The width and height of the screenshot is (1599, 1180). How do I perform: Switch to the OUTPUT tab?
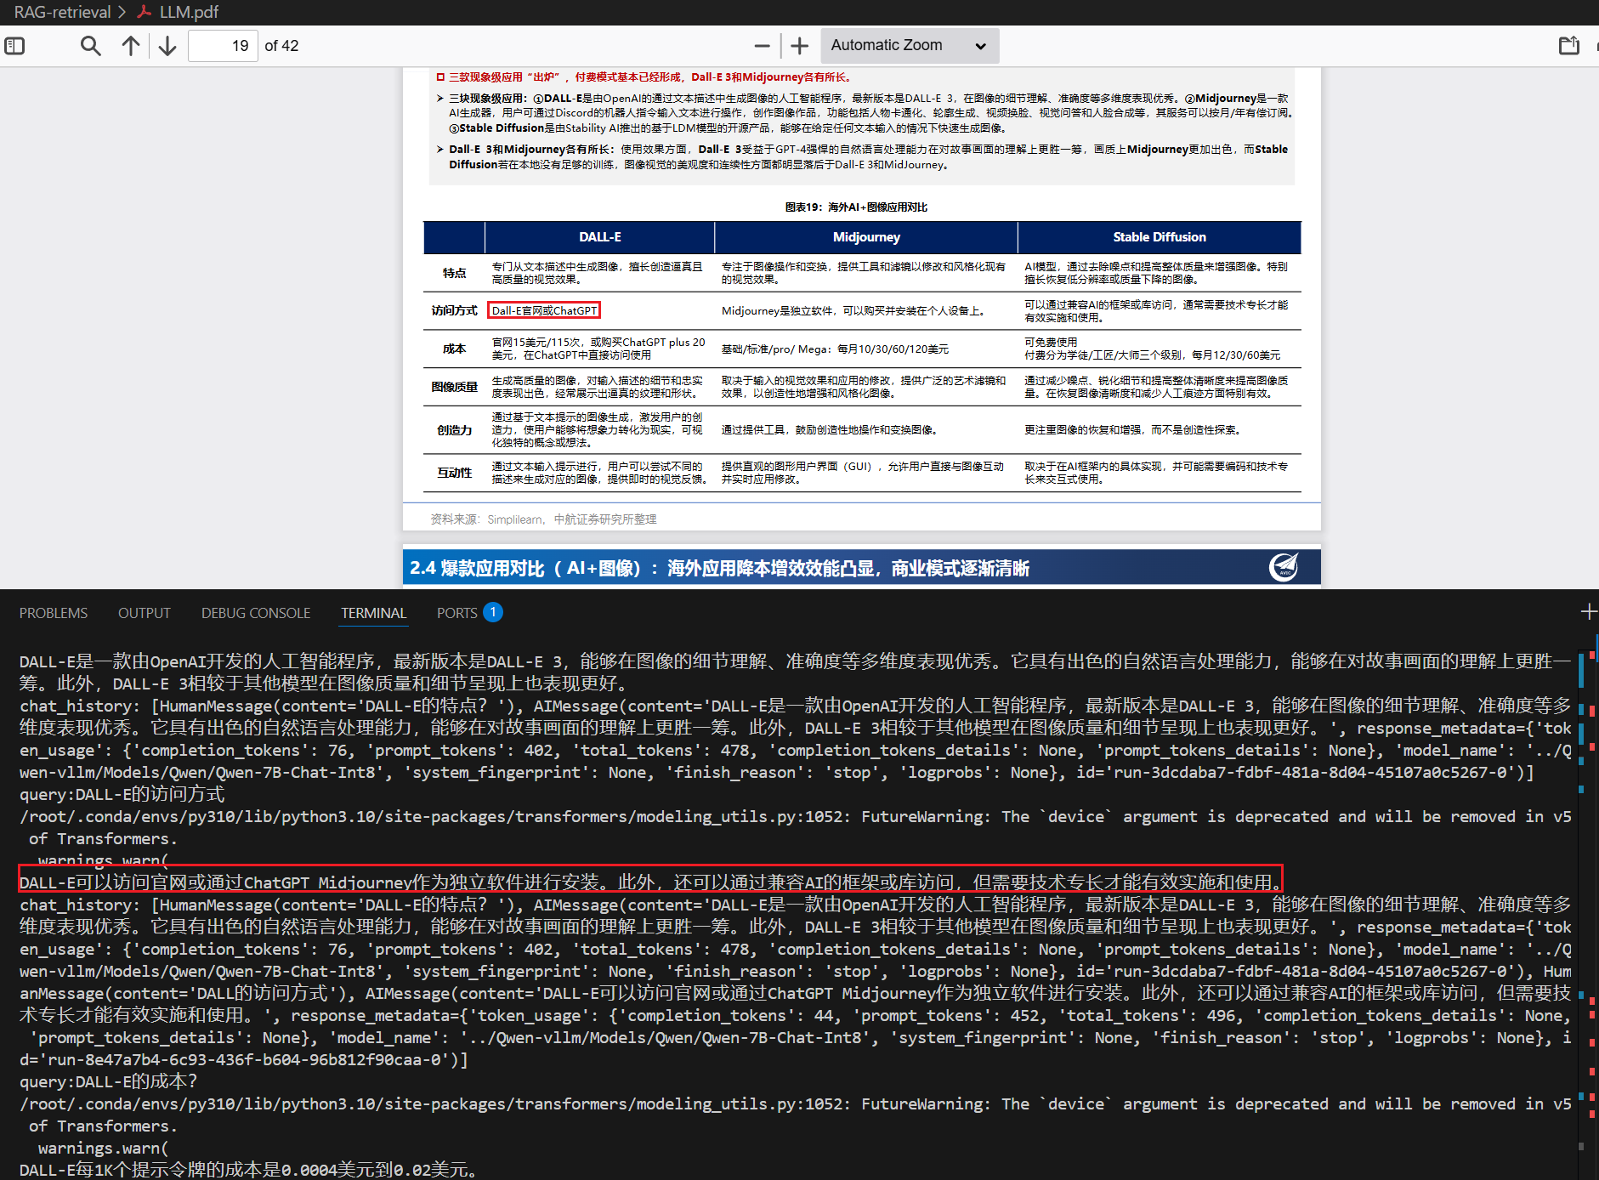145,613
